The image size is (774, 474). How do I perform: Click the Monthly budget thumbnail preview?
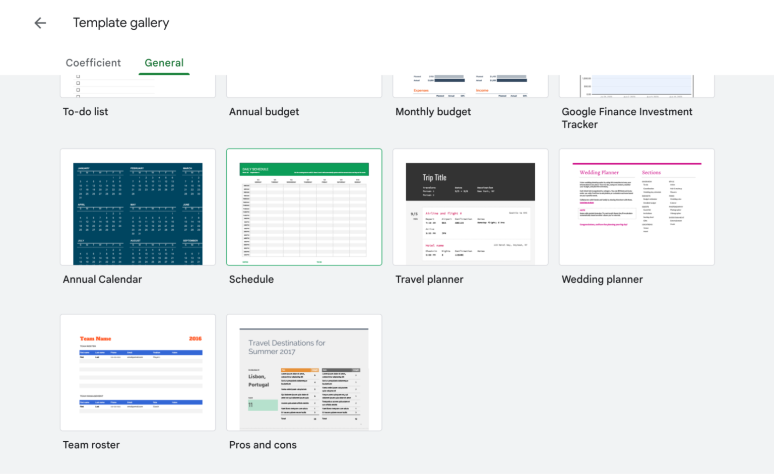tap(470, 86)
